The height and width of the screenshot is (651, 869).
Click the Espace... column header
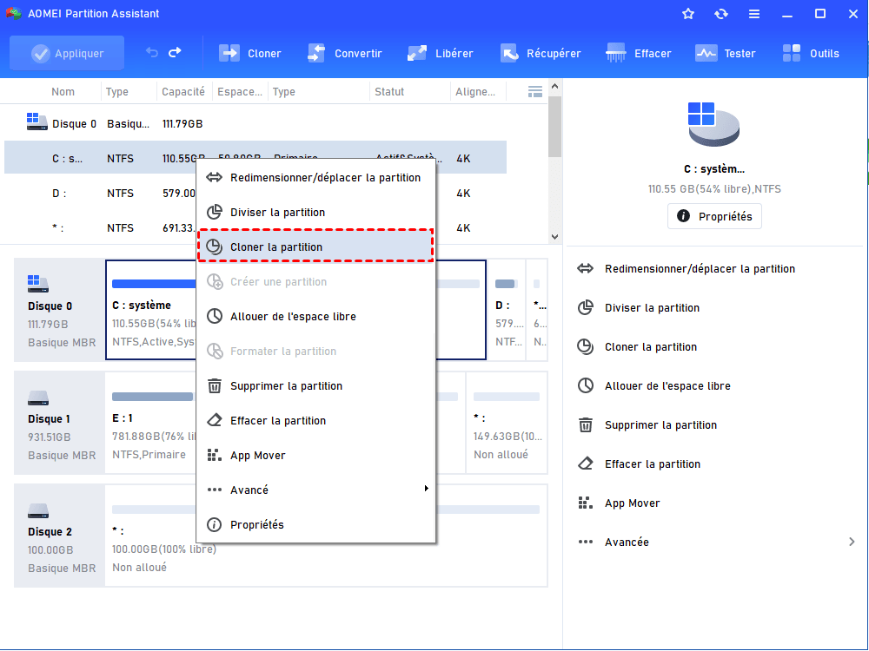[x=240, y=92]
